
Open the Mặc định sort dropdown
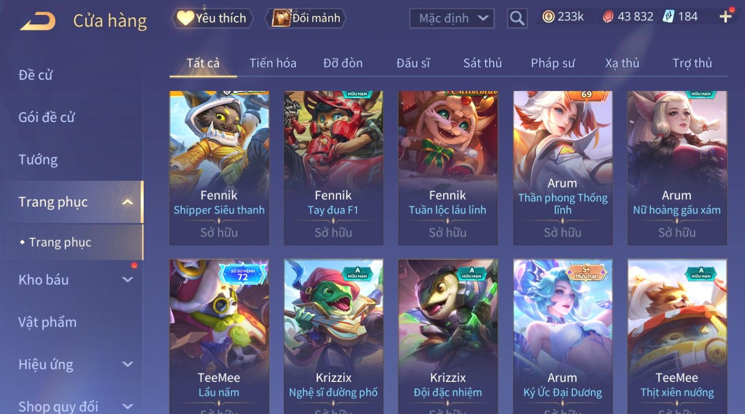tap(452, 19)
